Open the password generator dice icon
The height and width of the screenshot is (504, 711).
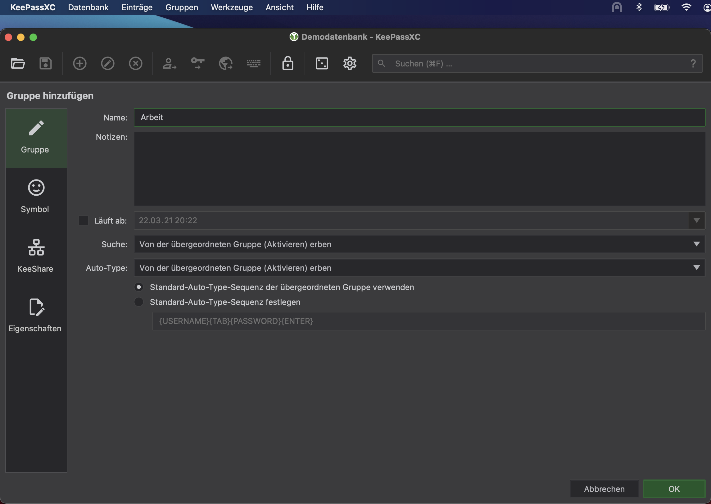[322, 63]
